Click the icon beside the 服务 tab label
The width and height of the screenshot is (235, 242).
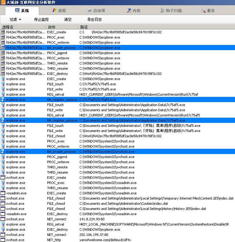click(203, 10)
